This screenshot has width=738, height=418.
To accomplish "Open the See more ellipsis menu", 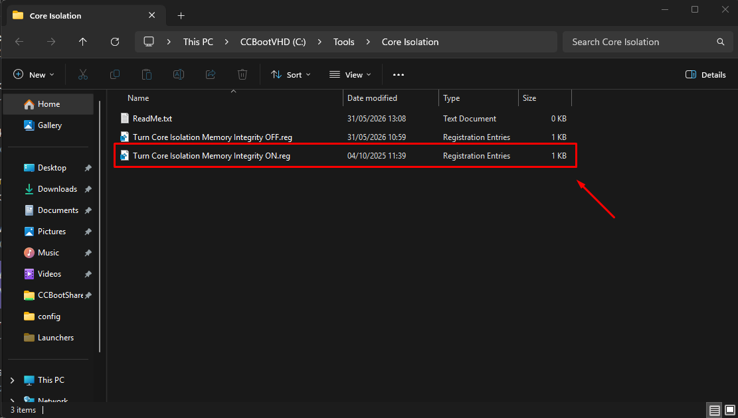I will coord(399,75).
